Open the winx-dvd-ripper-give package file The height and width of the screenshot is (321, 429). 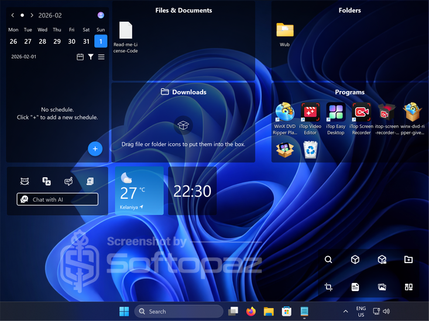pyautogui.click(x=412, y=119)
